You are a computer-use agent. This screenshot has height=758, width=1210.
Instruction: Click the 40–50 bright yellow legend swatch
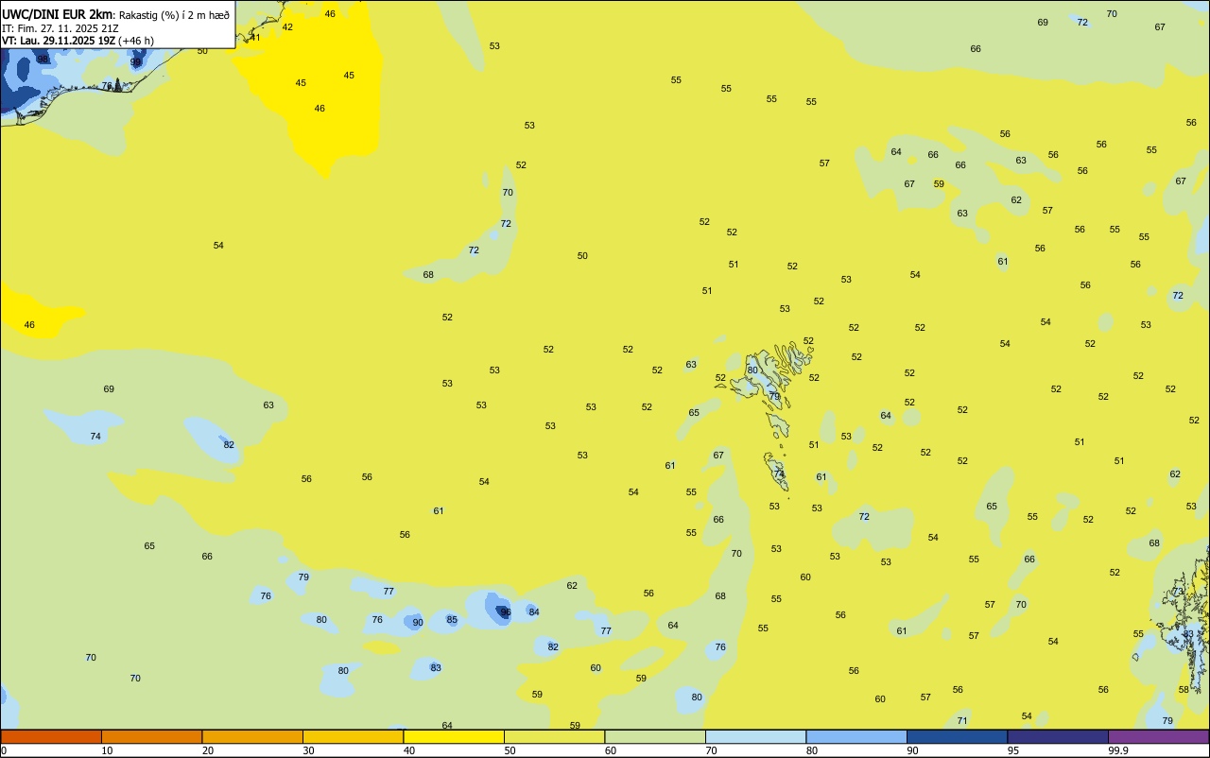coord(454,736)
